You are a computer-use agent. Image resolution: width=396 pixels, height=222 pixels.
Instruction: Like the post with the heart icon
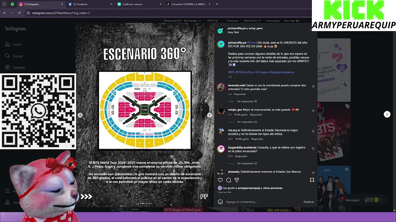tap(220, 180)
